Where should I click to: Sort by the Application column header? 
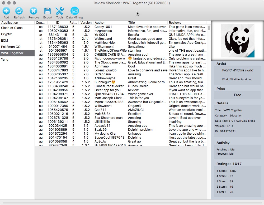click(17, 22)
